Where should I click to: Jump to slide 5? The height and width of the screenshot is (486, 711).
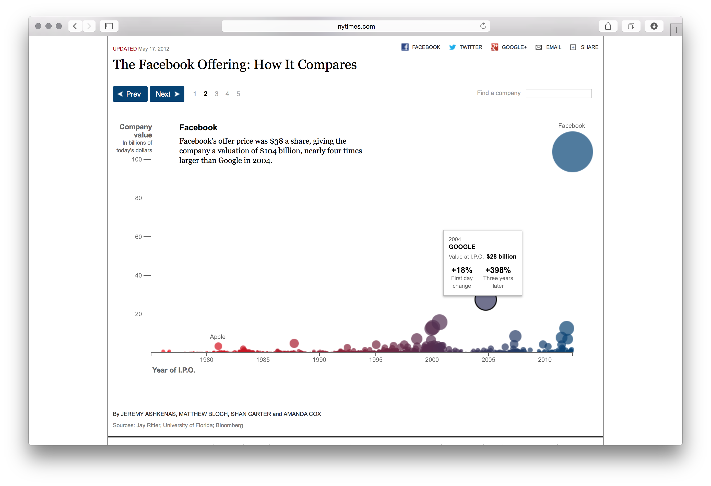238,94
